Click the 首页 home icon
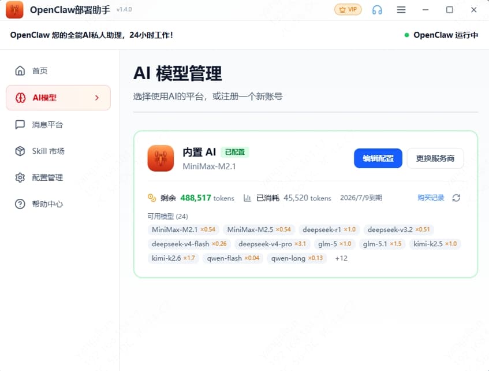 20,71
